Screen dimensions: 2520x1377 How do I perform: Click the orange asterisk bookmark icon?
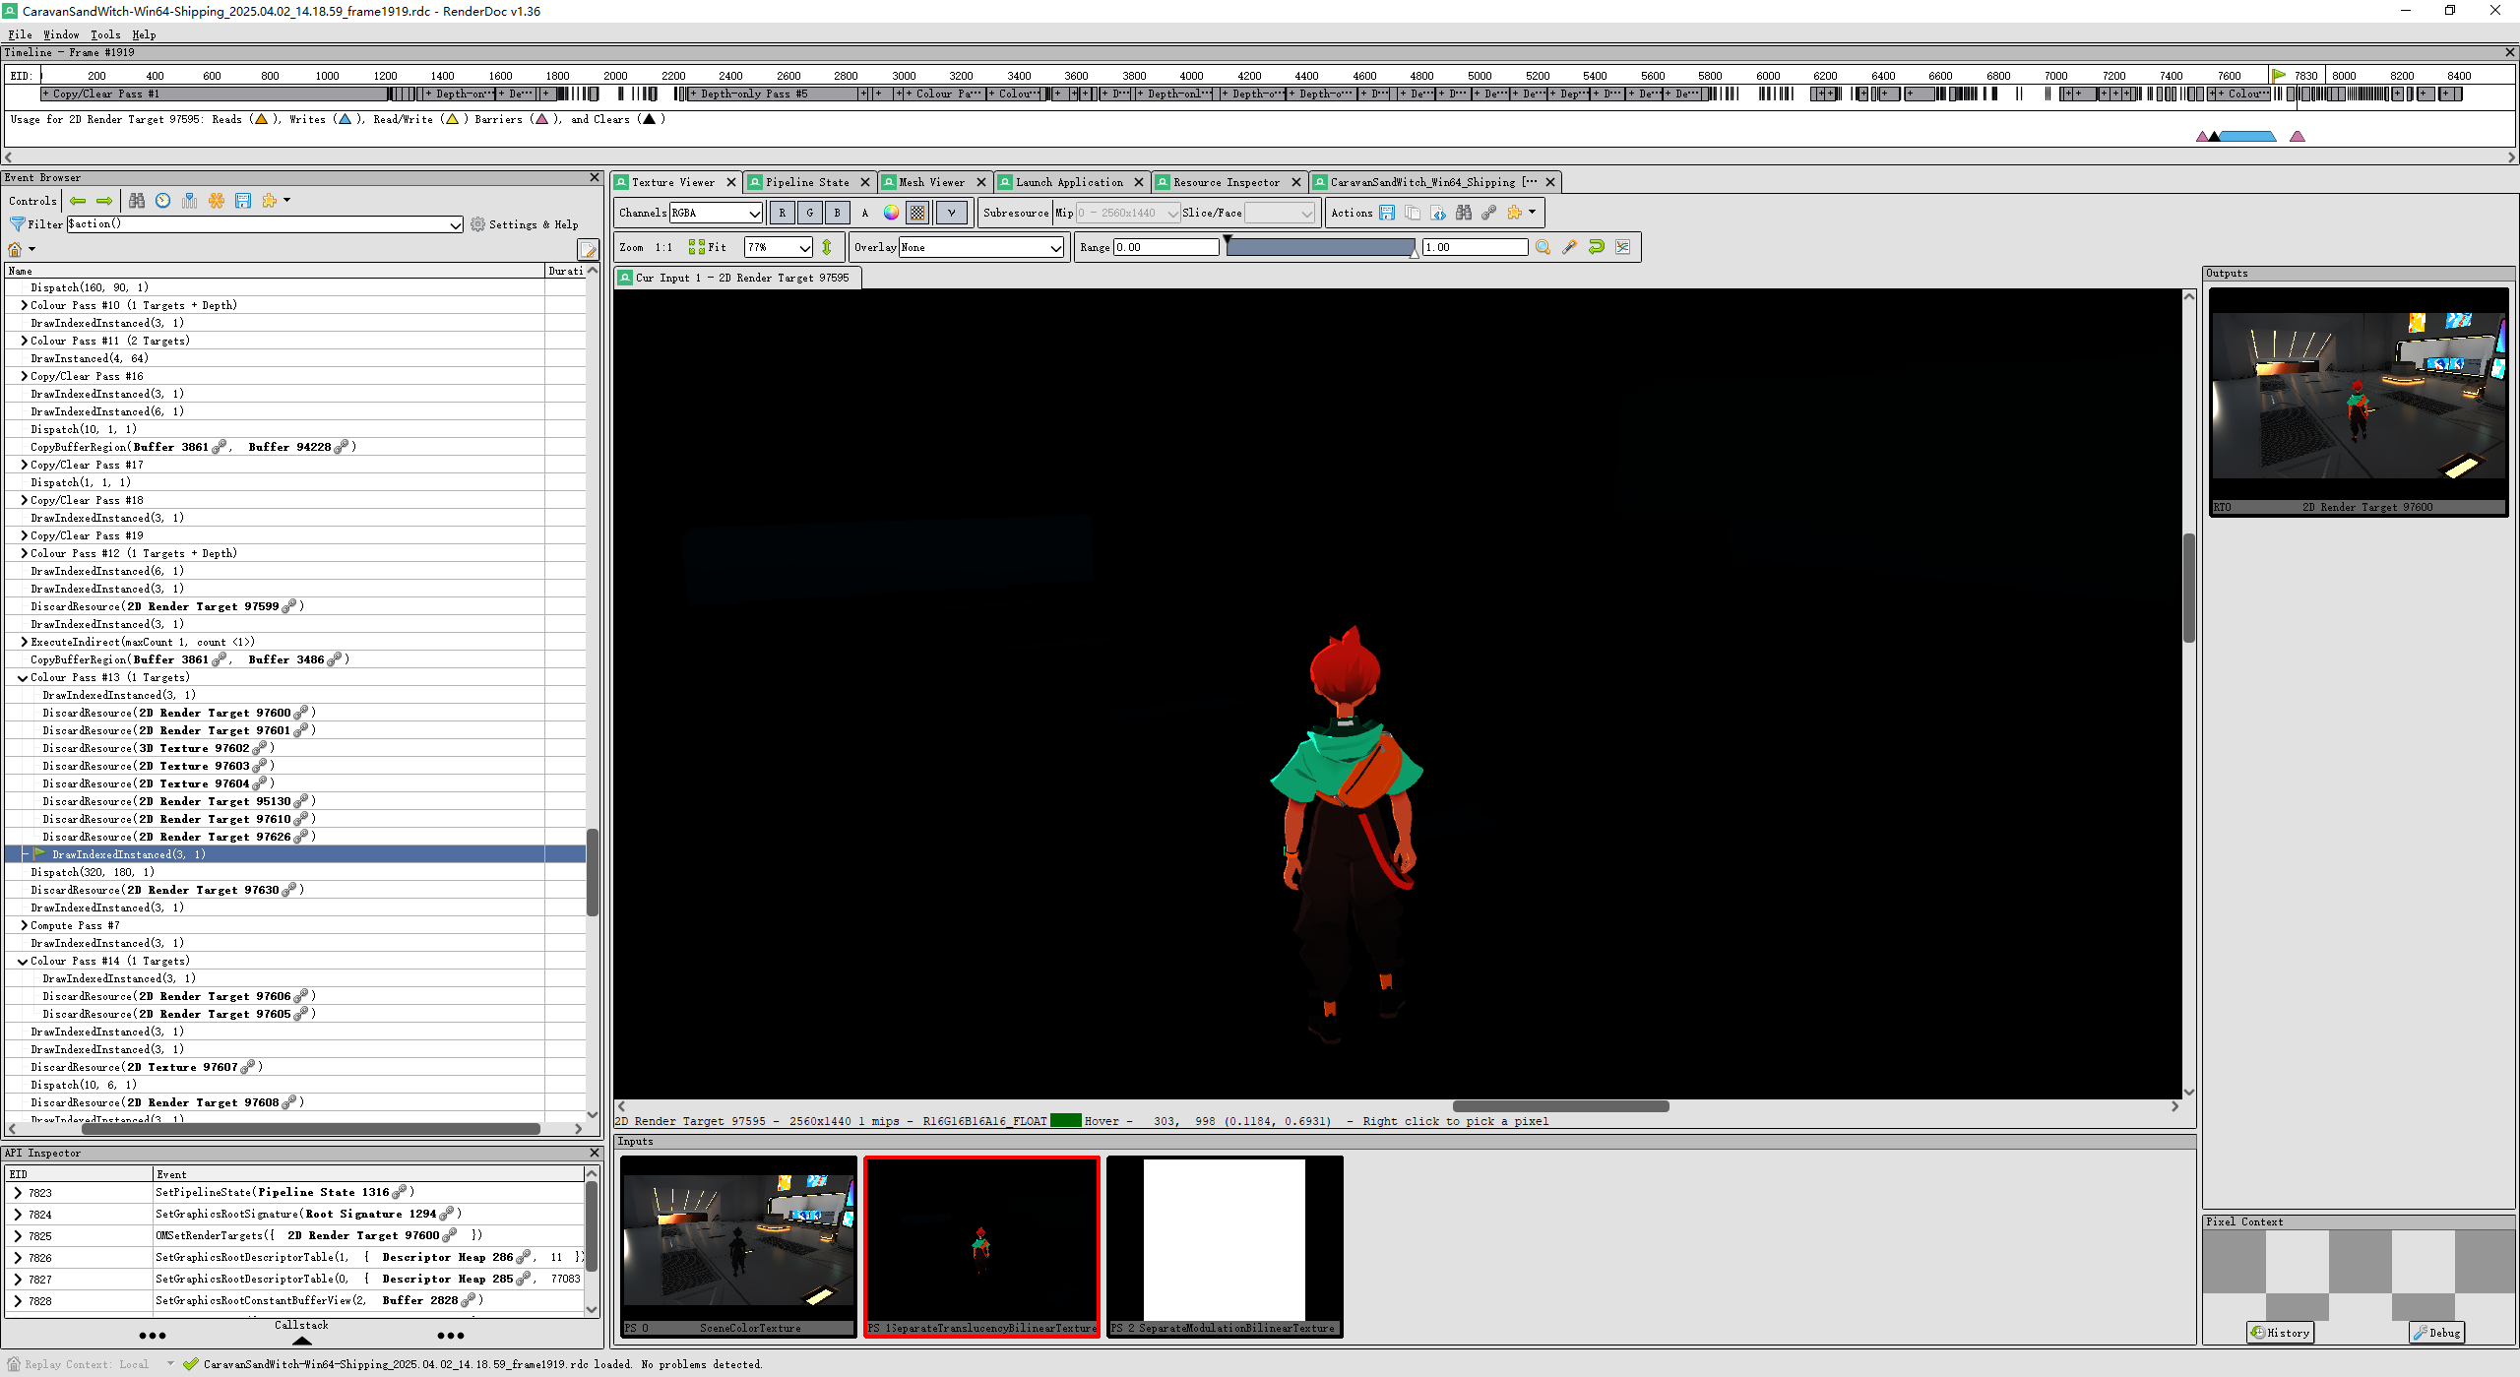[217, 201]
